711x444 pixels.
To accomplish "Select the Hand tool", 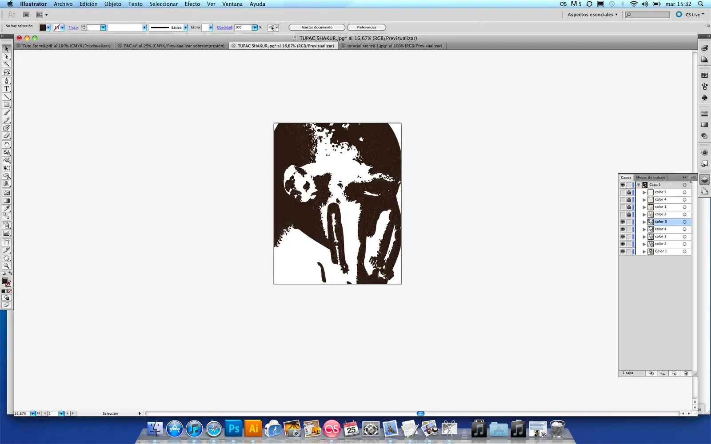I will coord(7,258).
